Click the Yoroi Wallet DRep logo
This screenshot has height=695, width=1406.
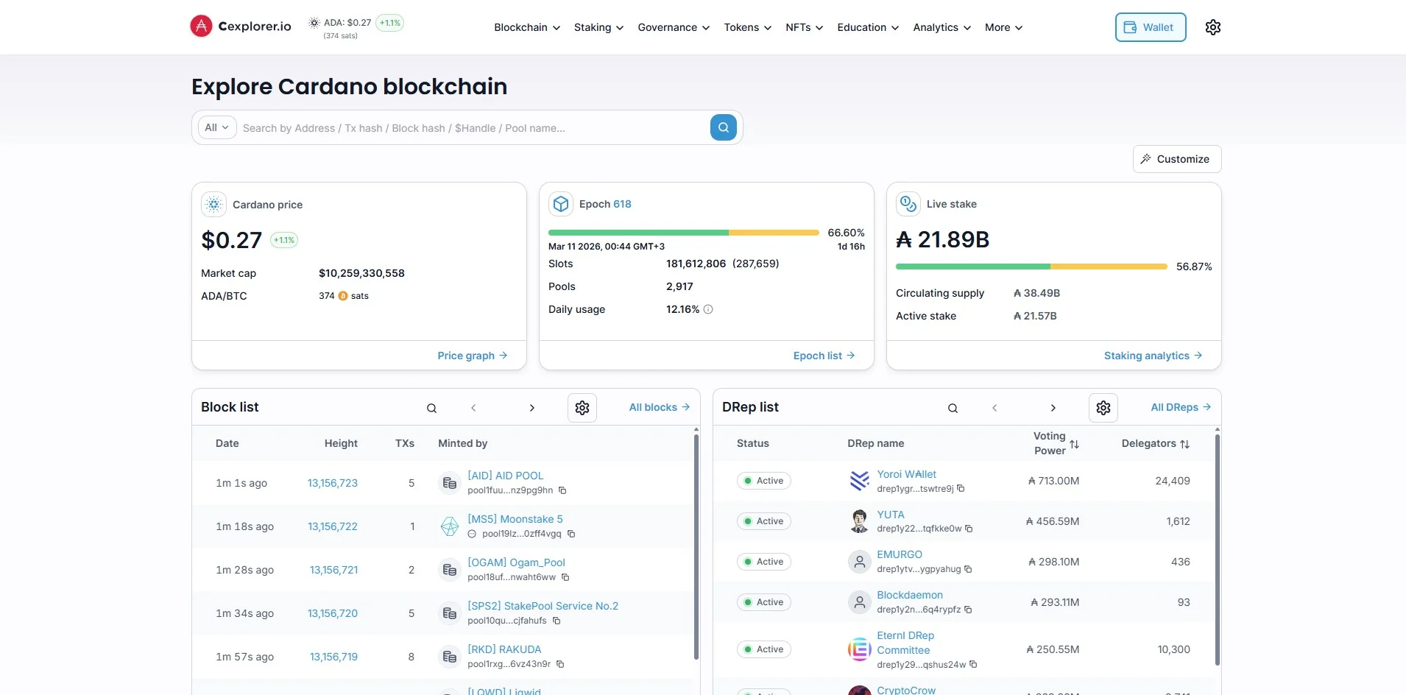click(x=859, y=481)
